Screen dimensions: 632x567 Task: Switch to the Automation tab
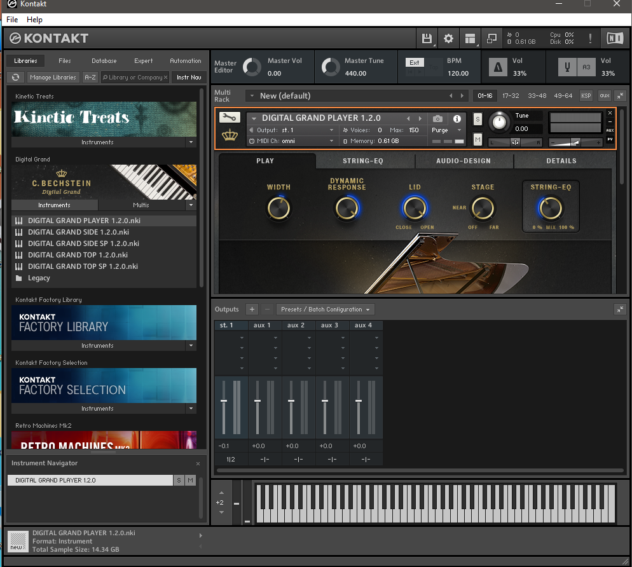tap(186, 61)
